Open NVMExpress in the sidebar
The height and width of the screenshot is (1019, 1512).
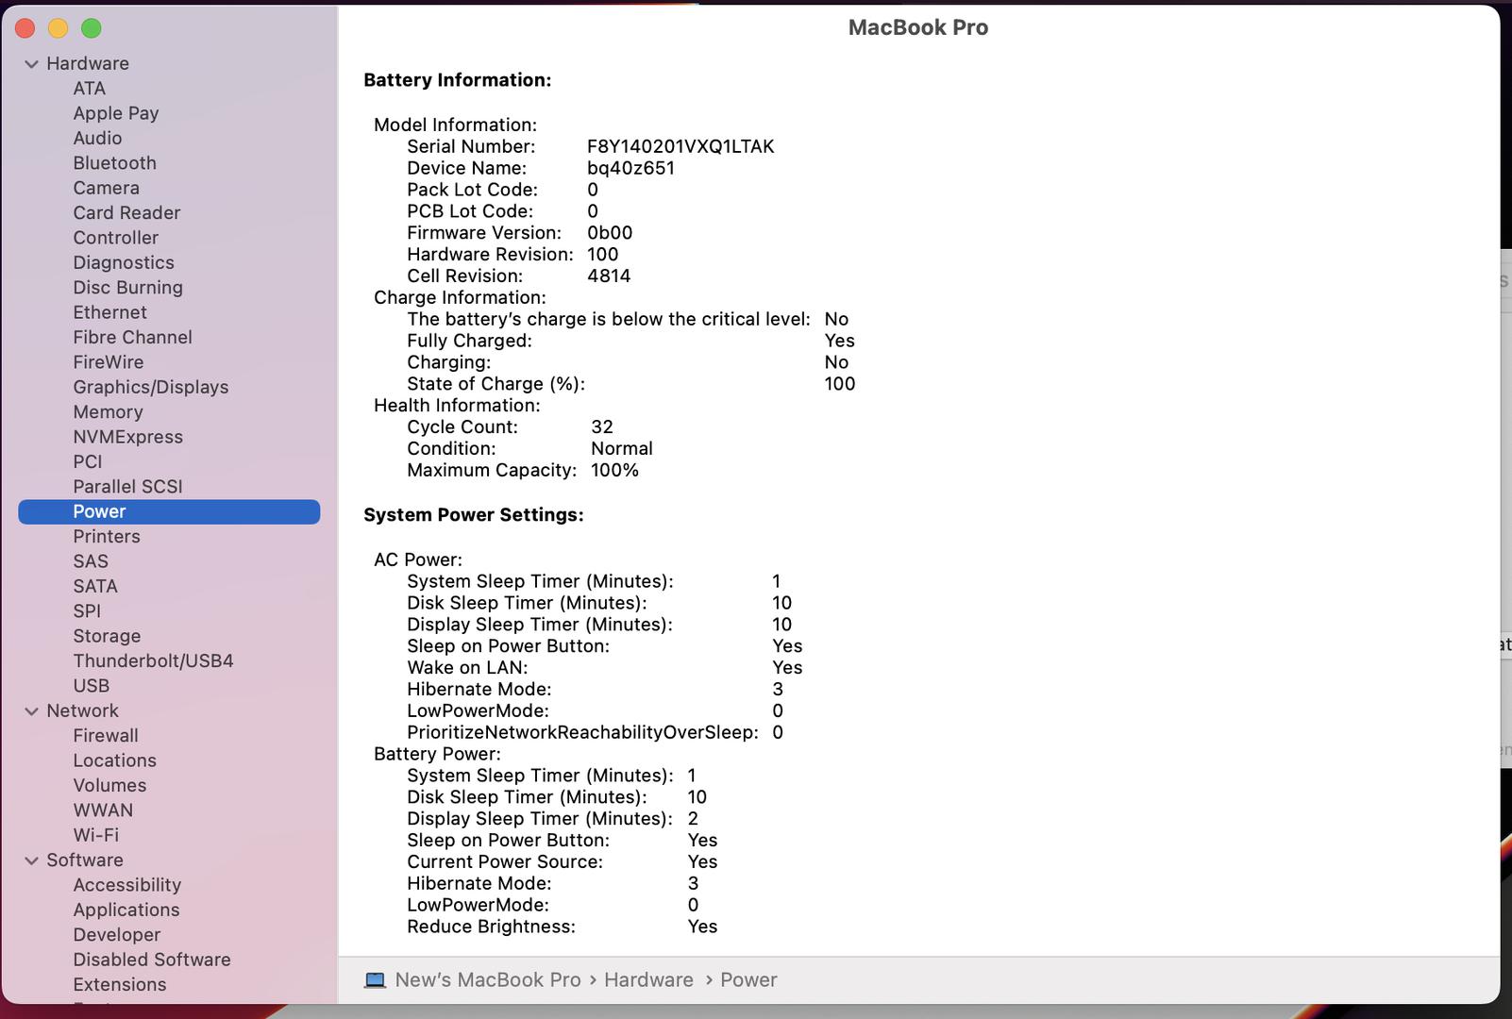(128, 437)
